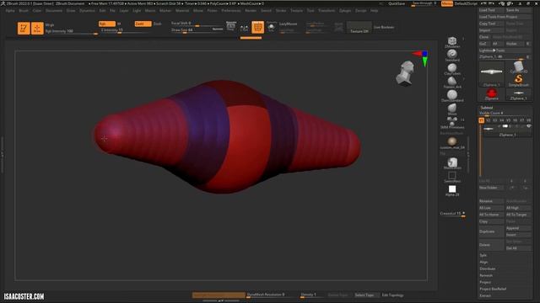This screenshot has width=540, height=303.
Task: Click the perspective floor icon
Action: click(230, 26)
